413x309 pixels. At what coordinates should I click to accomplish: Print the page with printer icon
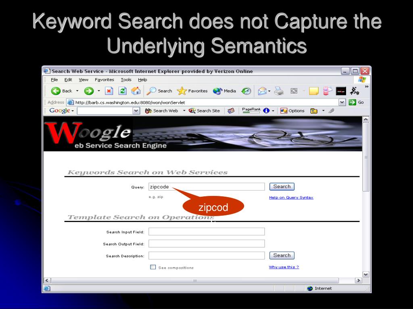pyautogui.click(x=279, y=91)
